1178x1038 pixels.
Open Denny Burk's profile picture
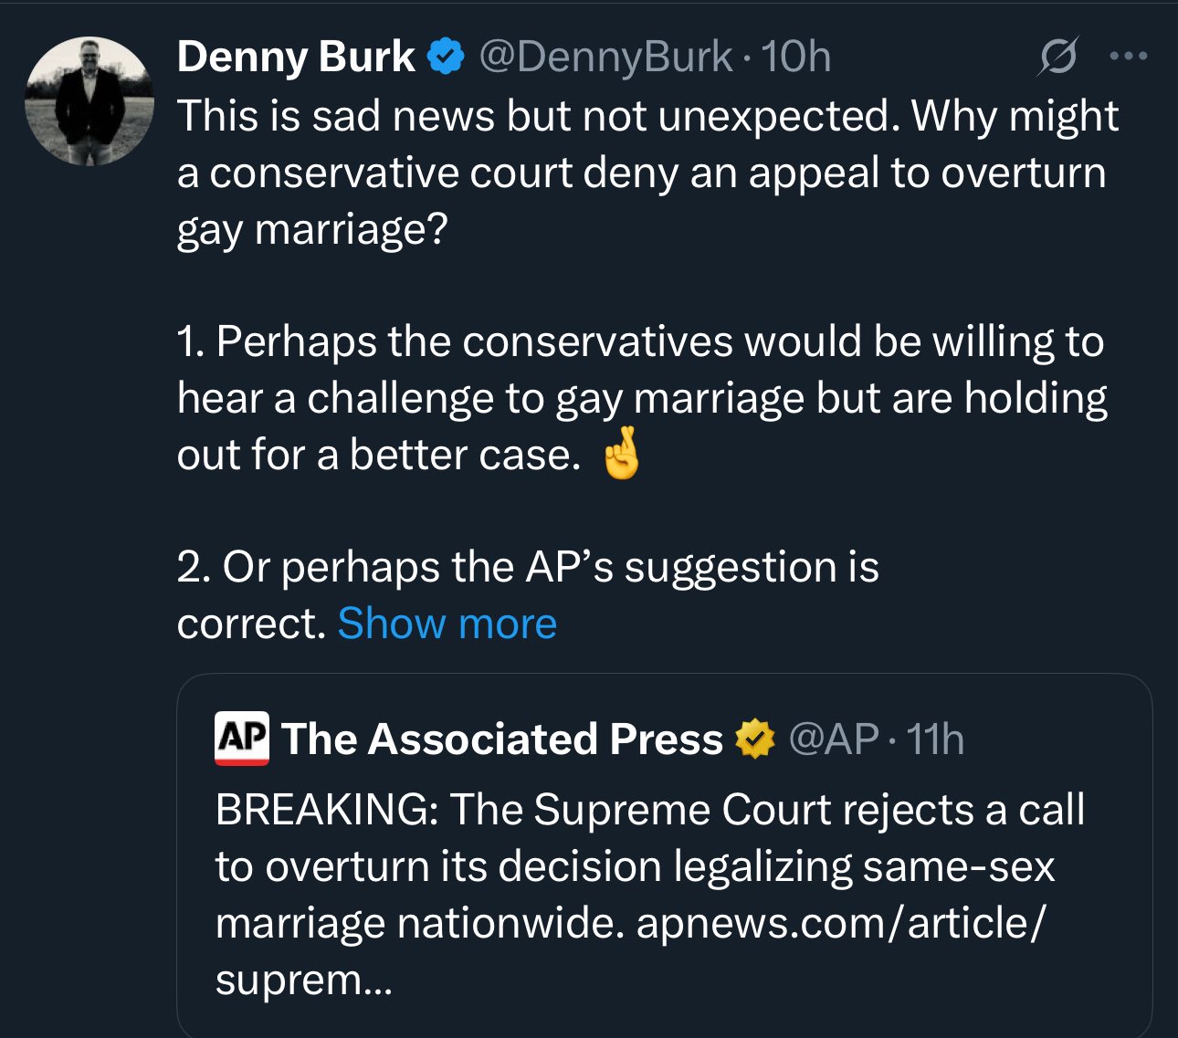pos(89,101)
